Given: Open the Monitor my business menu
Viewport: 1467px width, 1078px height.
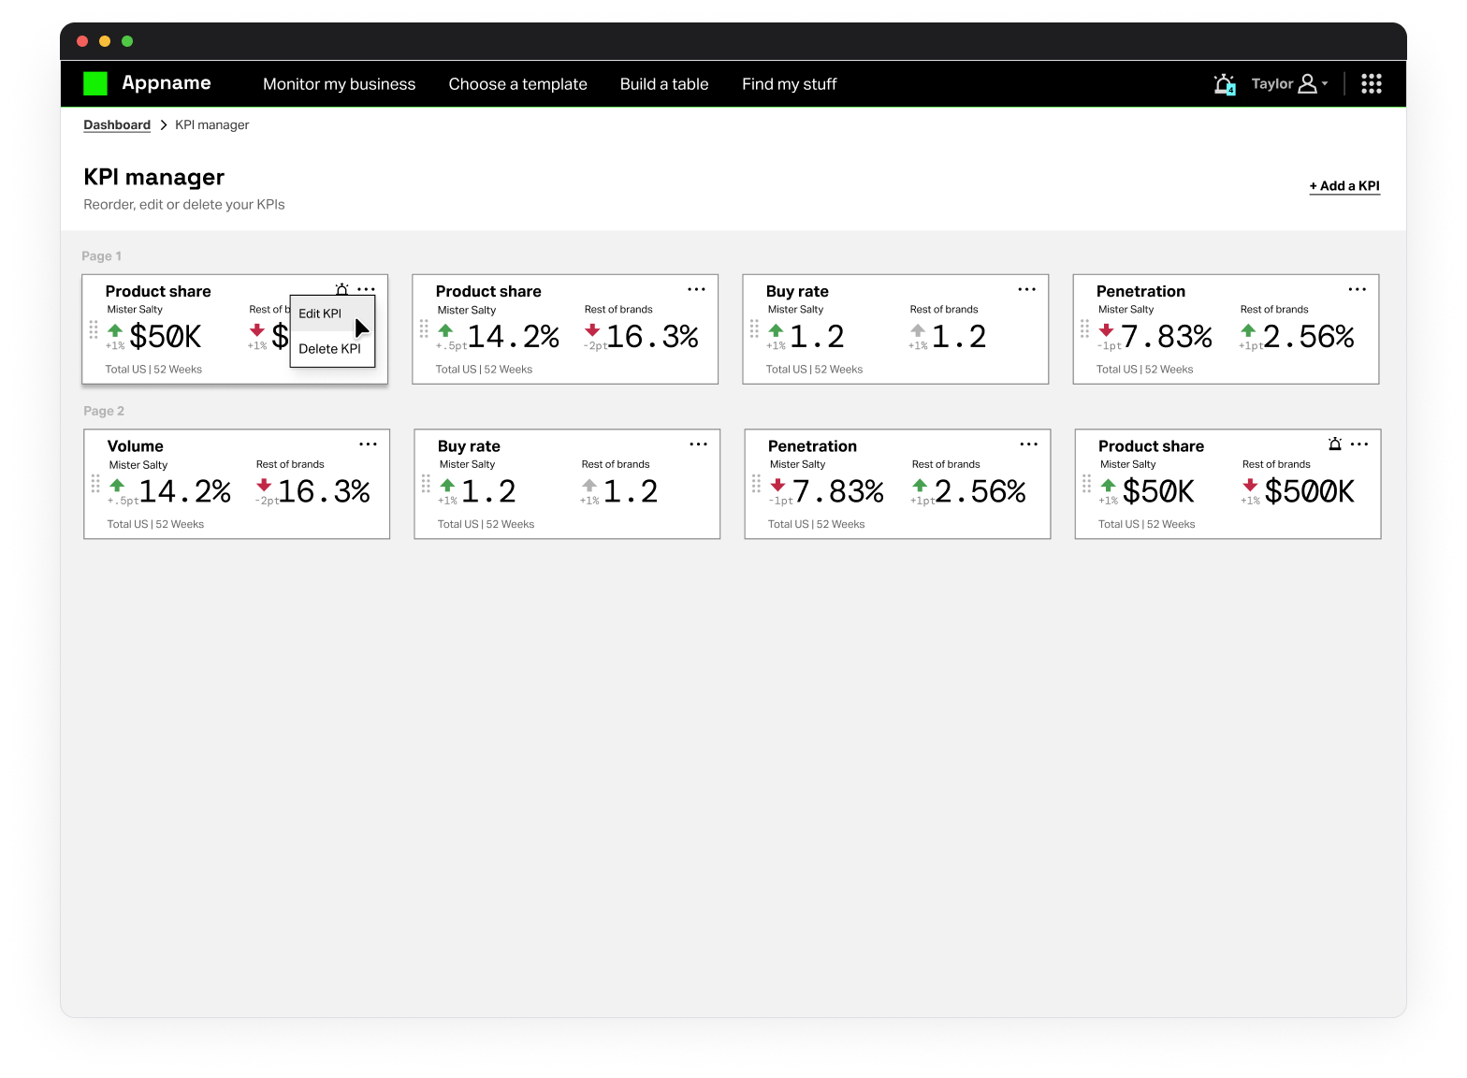Looking at the screenshot, I should tap(339, 84).
